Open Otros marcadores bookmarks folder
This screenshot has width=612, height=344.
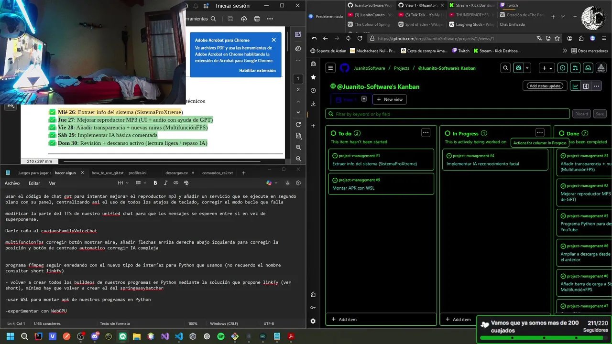click(x=589, y=51)
